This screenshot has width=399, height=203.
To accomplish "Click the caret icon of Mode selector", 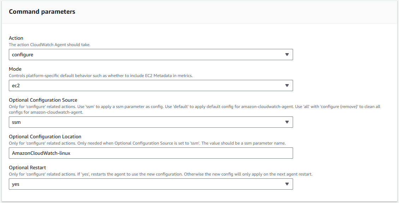I will click(x=287, y=85).
